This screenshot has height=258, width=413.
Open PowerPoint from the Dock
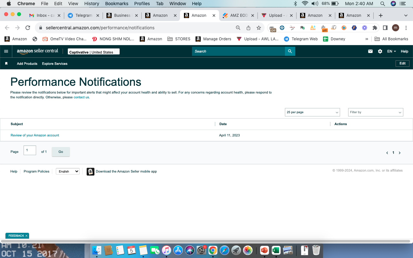click(264, 250)
